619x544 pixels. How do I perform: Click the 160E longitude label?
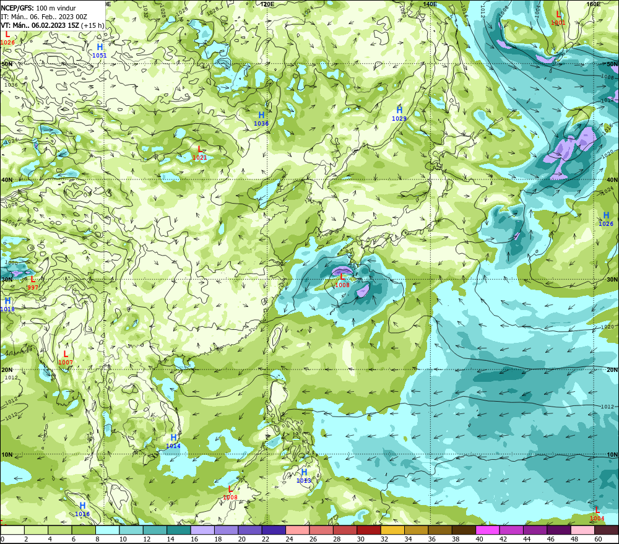[594, 4]
